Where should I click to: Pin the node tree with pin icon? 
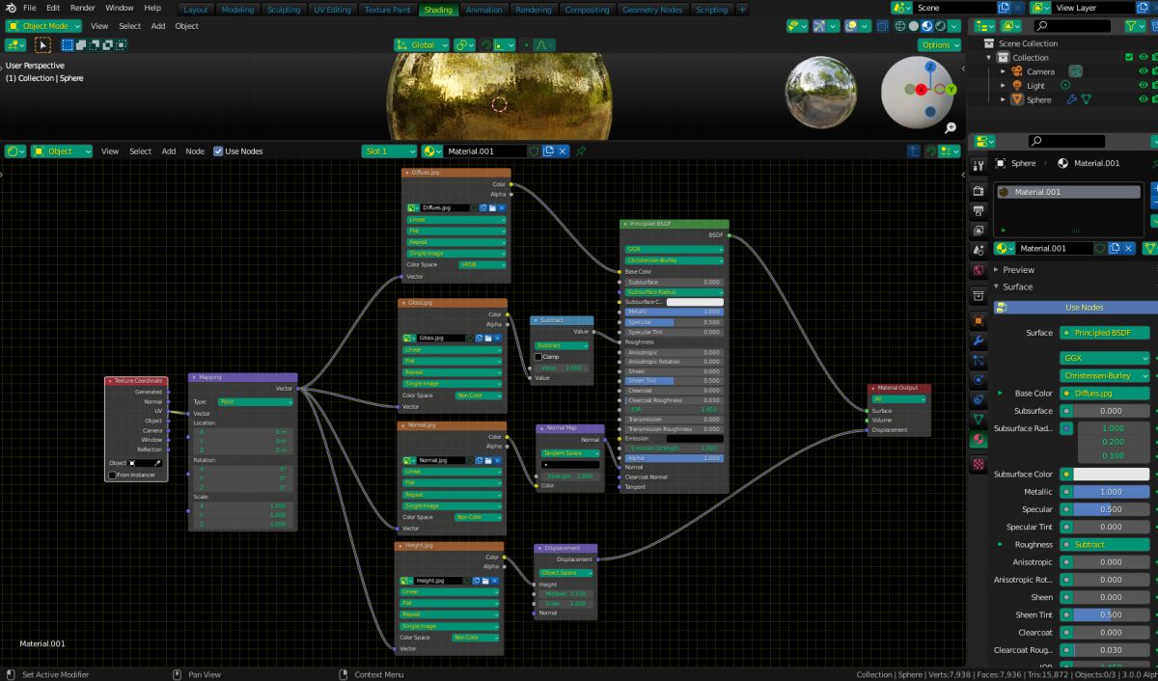[580, 151]
